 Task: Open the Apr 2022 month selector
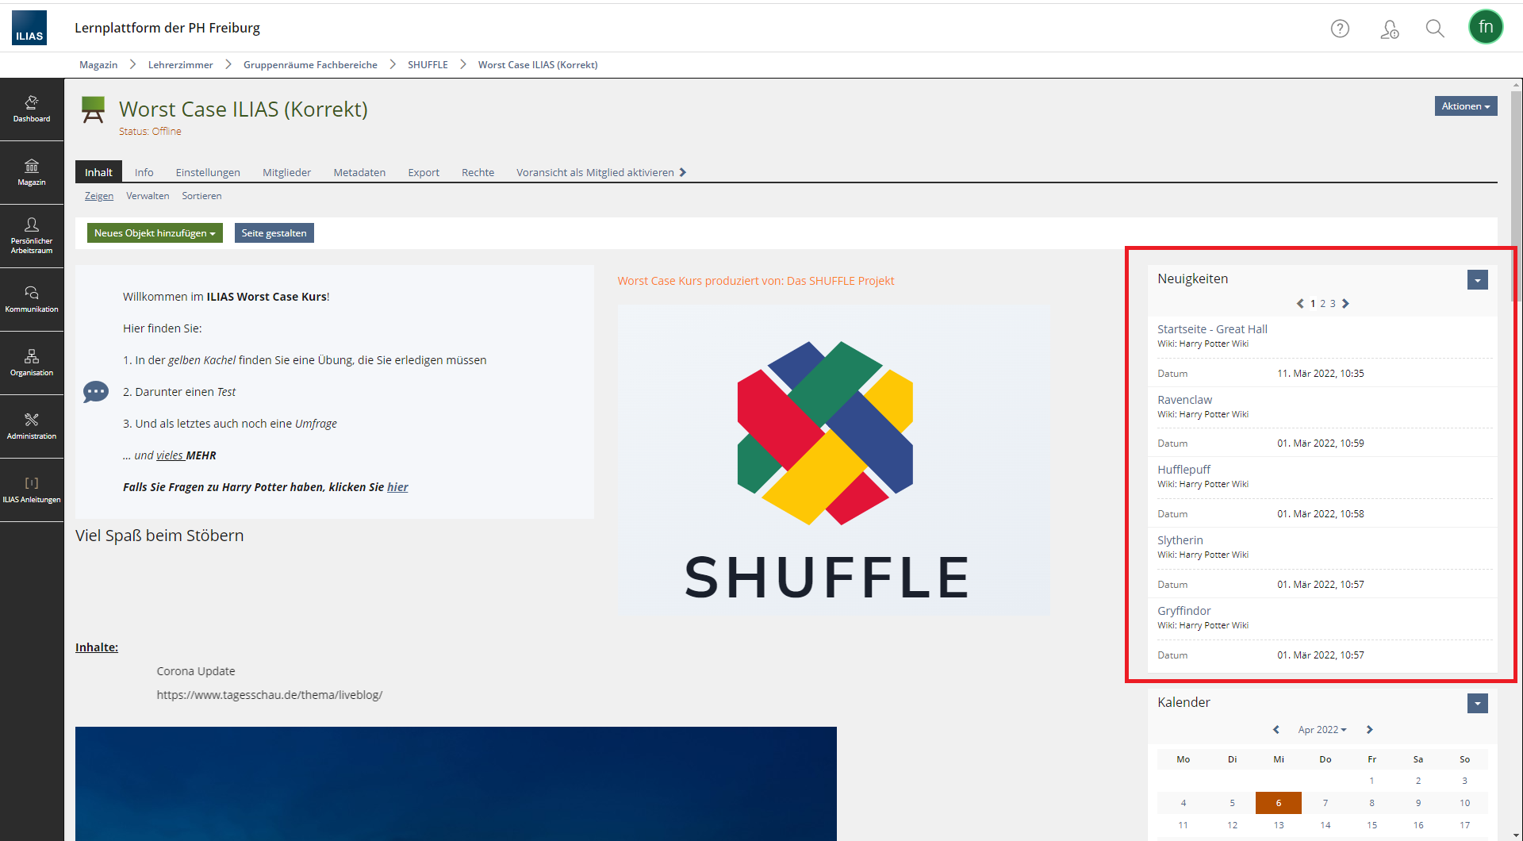(x=1322, y=730)
